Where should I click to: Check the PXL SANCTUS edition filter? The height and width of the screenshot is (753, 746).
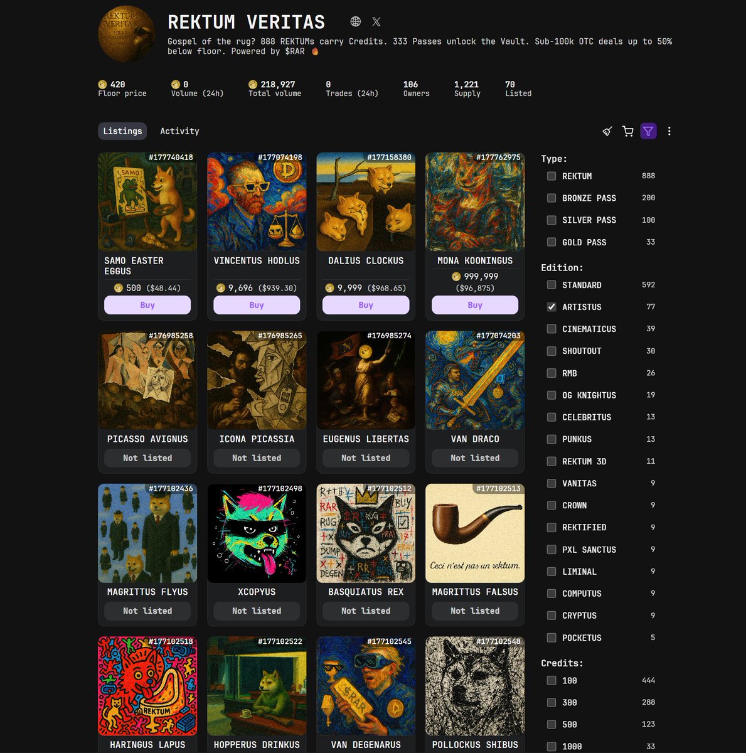tap(552, 550)
